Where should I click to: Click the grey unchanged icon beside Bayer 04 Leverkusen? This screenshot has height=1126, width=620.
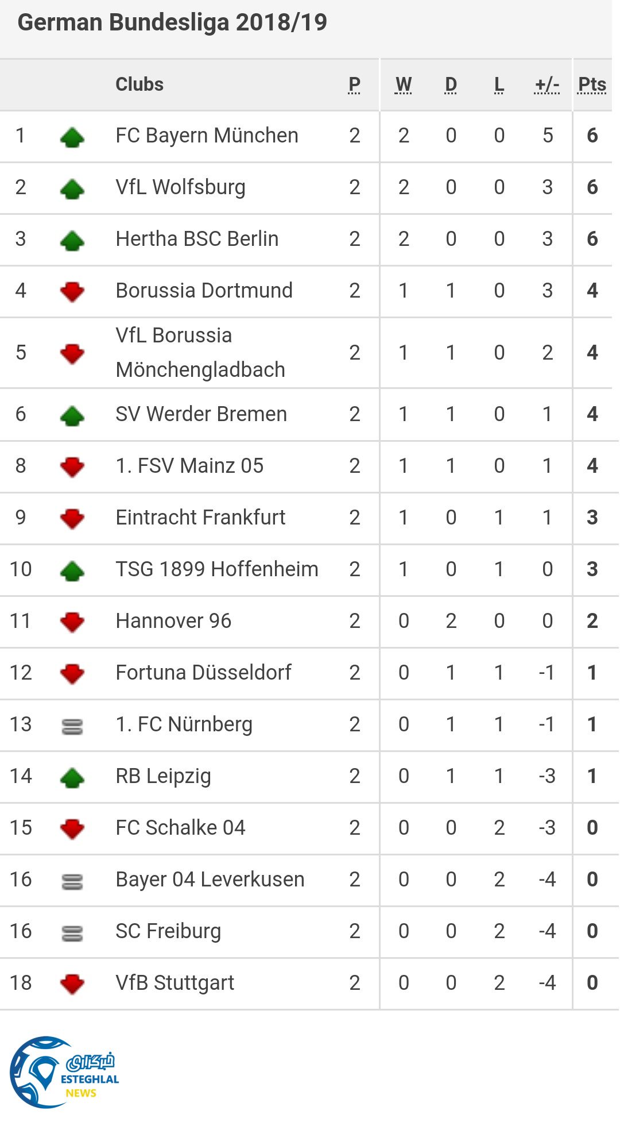pos(72,882)
